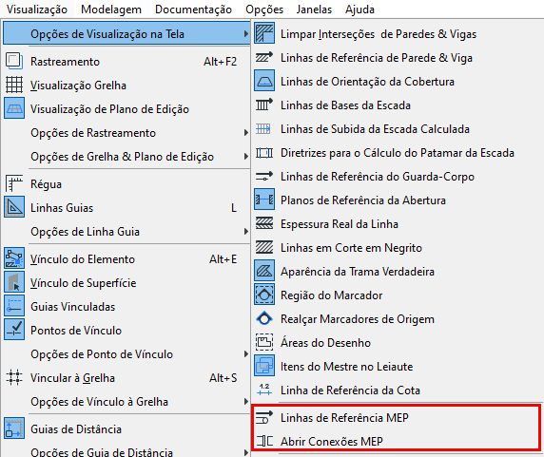The image size is (544, 457).
Task: Click the Guias Vinculadas icon
Action: (x=14, y=306)
